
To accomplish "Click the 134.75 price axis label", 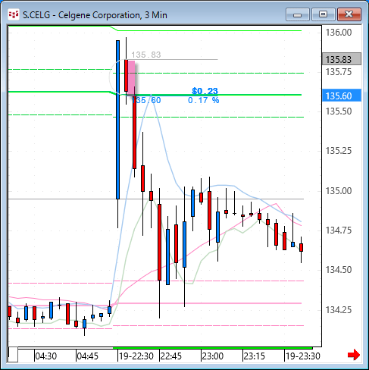I will (x=339, y=230).
